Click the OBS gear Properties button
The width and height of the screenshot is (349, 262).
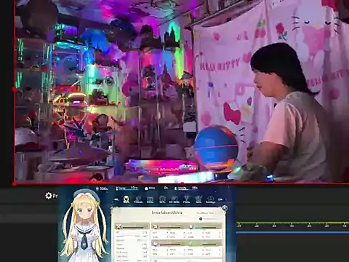[51, 196]
